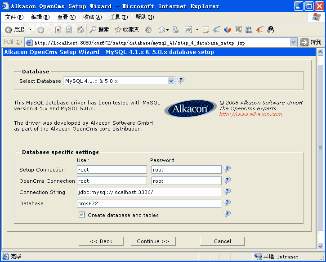Open the 文件(F) menu
The height and width of the screenshot is (262, 326).
click(14, 17)
